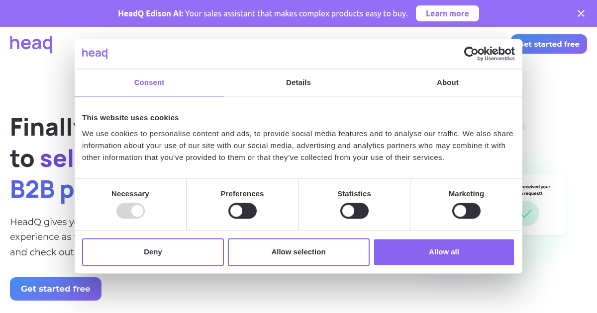Click the HeadQ logo at the top of the page
Screen dimensions: 597x313
31,43
